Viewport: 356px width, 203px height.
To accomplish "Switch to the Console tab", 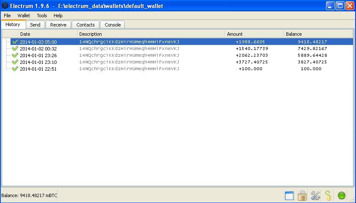I will [x=113, y=25].
